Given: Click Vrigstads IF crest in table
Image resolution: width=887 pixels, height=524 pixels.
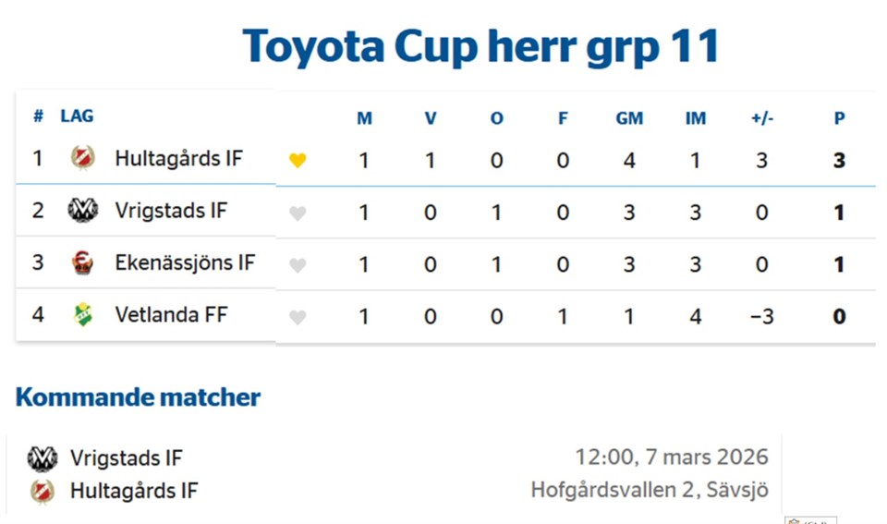Looking at the screenshot, I should (82, 211).
